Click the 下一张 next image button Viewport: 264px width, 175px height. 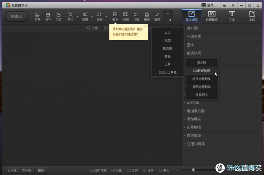[27, 170]
